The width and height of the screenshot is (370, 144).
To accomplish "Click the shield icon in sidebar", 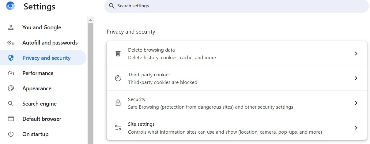I will (x=11, y=58).
